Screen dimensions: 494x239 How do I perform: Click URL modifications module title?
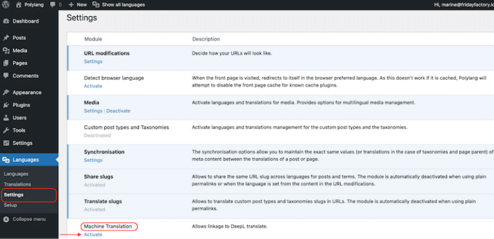(107, 53)
